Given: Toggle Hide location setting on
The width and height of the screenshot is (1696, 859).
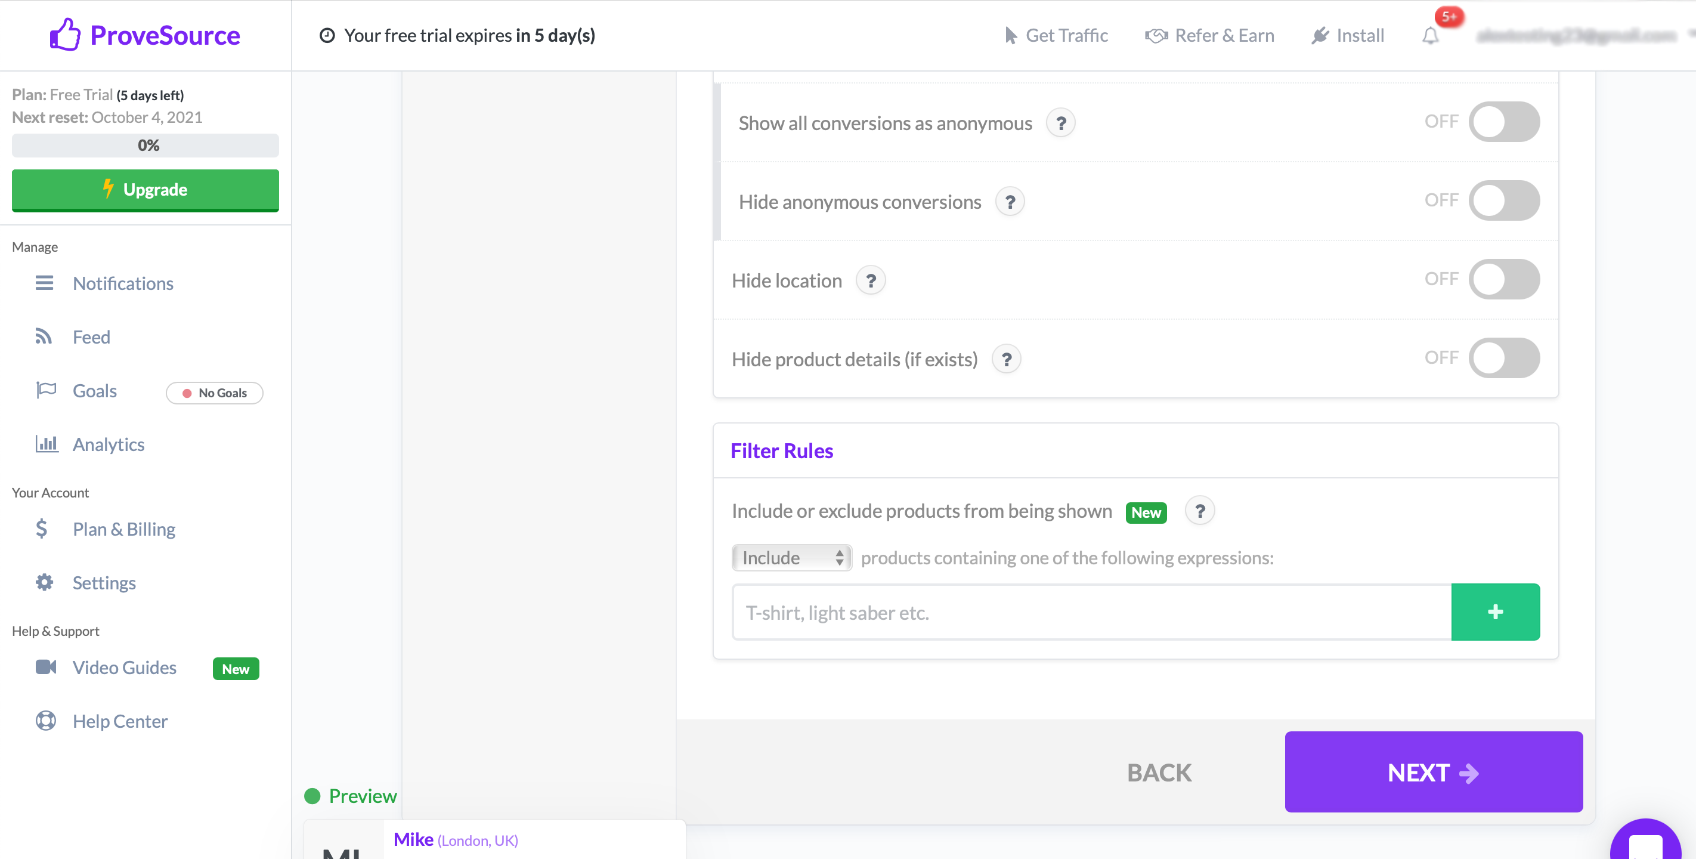Looking at the screenshot, I should point(1505,279).
